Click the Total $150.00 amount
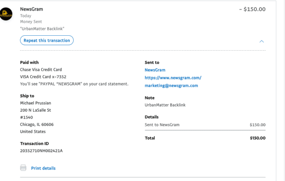The width and height of the screenshot is (285, 181). pos(257,138)
